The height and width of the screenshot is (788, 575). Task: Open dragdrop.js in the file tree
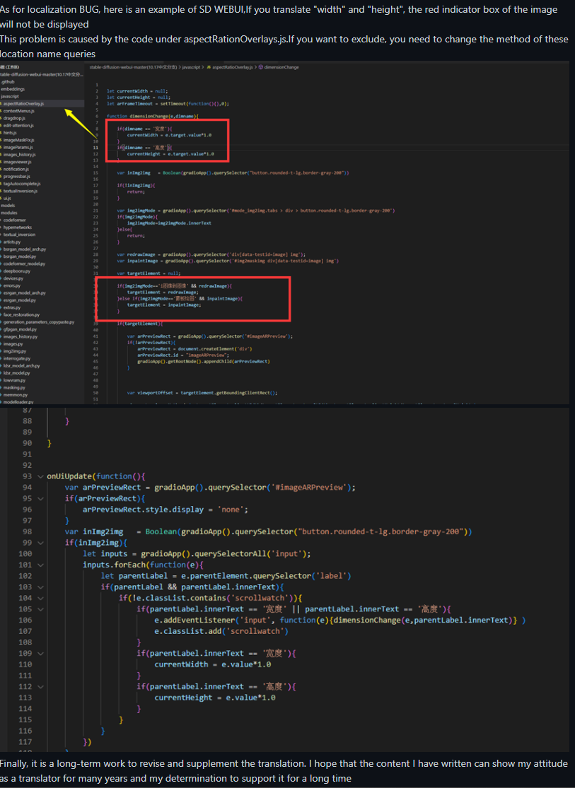pos(14,118)
